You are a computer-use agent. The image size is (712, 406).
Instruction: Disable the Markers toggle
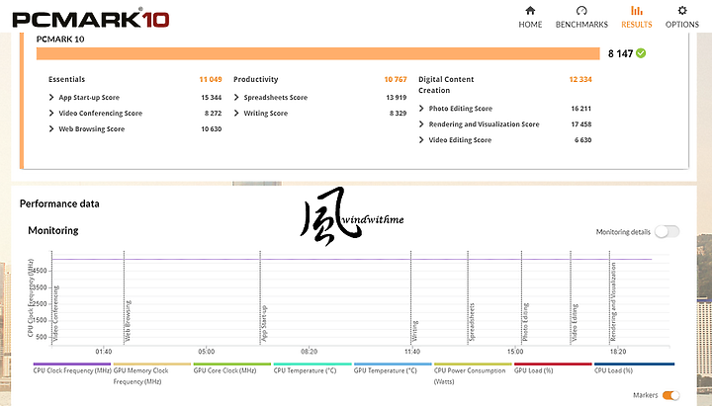[670, 395]
